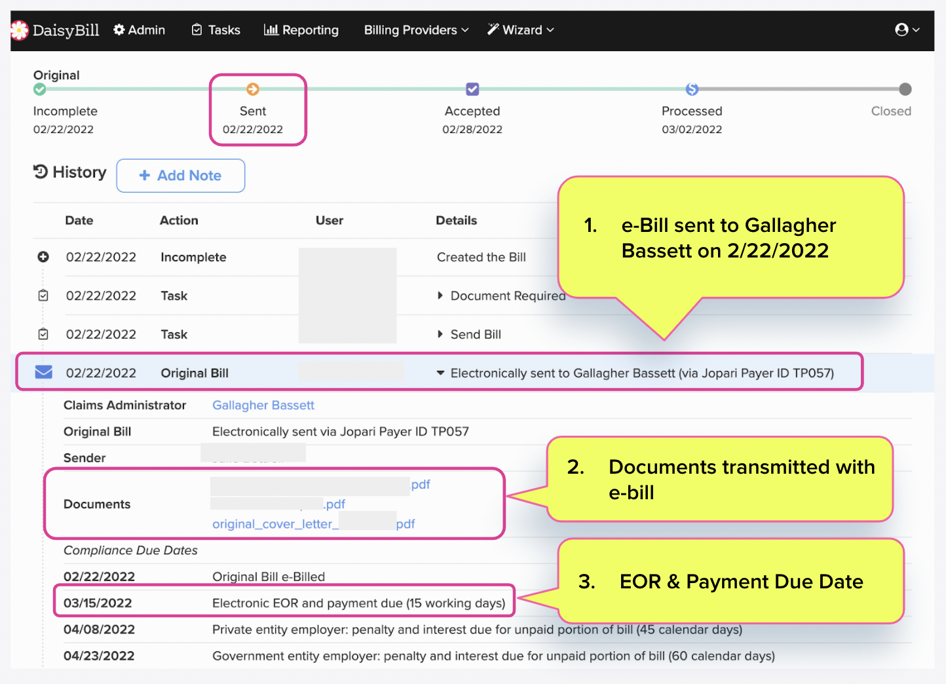Open the original_cover_letter pdf document
The image size is (946, 684).
pos(314,524)
